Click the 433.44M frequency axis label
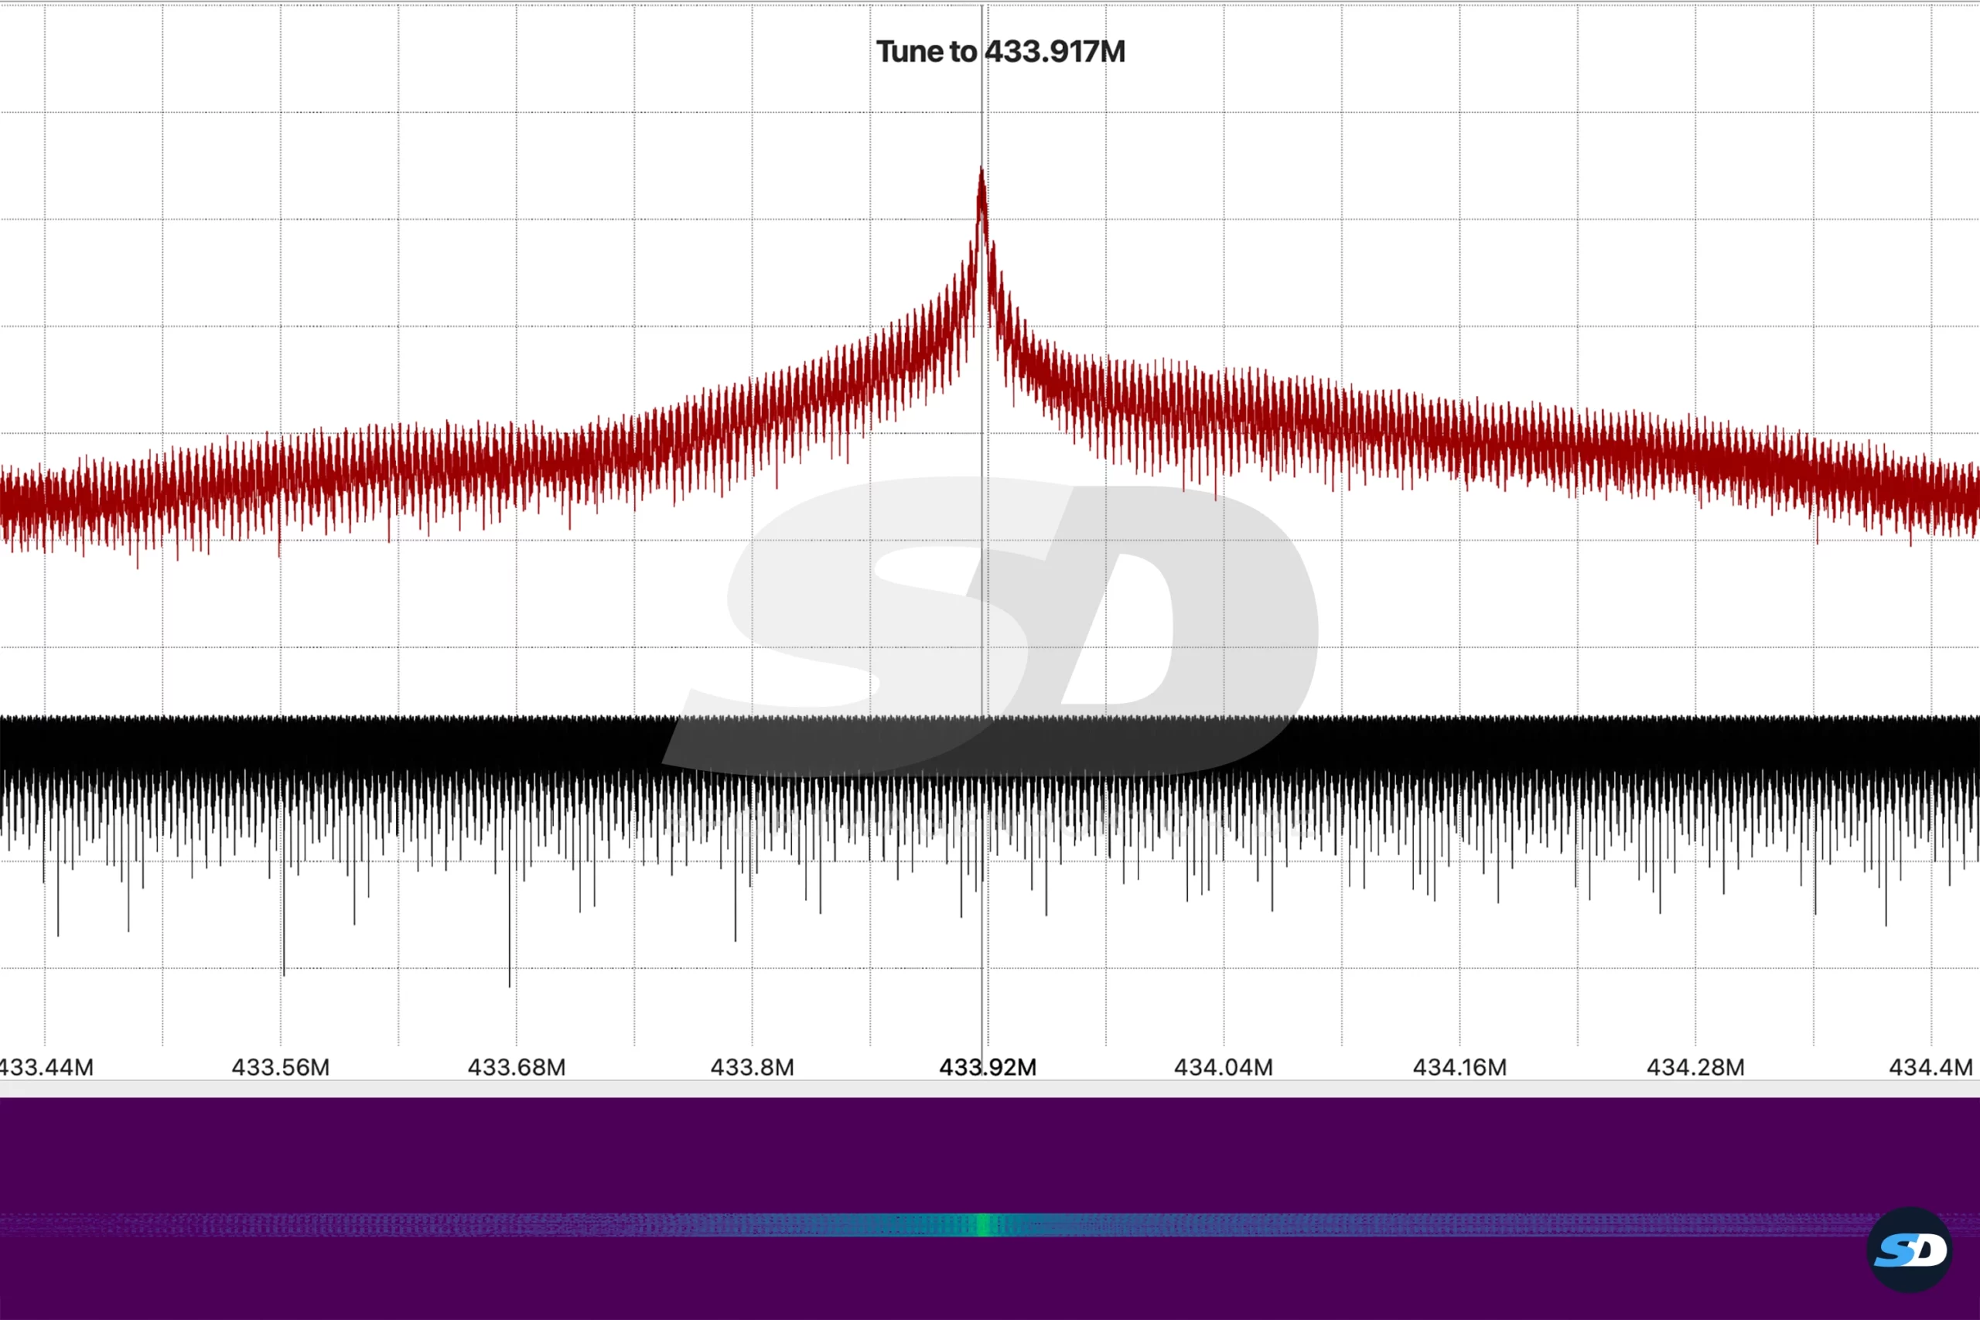 point(46,1067)
